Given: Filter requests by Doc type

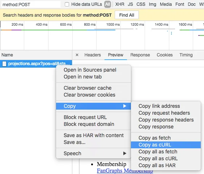Looking at the screenshot, I should tap(191, 4).
